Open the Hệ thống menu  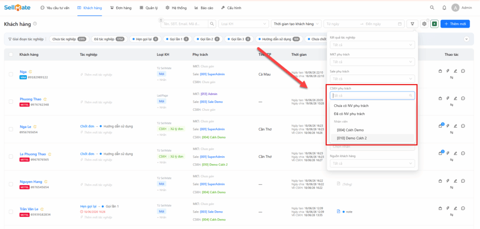(x=176, y=8)
